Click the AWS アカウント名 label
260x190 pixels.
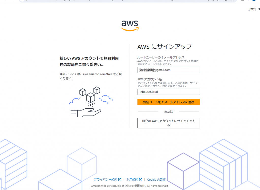(149, 79)
